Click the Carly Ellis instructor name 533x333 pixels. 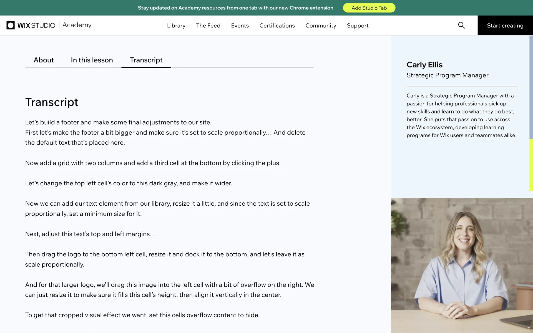pos(424,65)
